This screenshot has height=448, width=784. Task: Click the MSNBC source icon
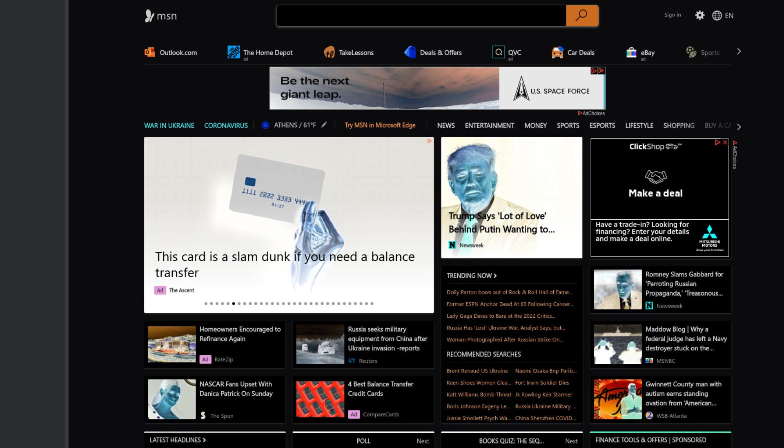pos(649,361)
